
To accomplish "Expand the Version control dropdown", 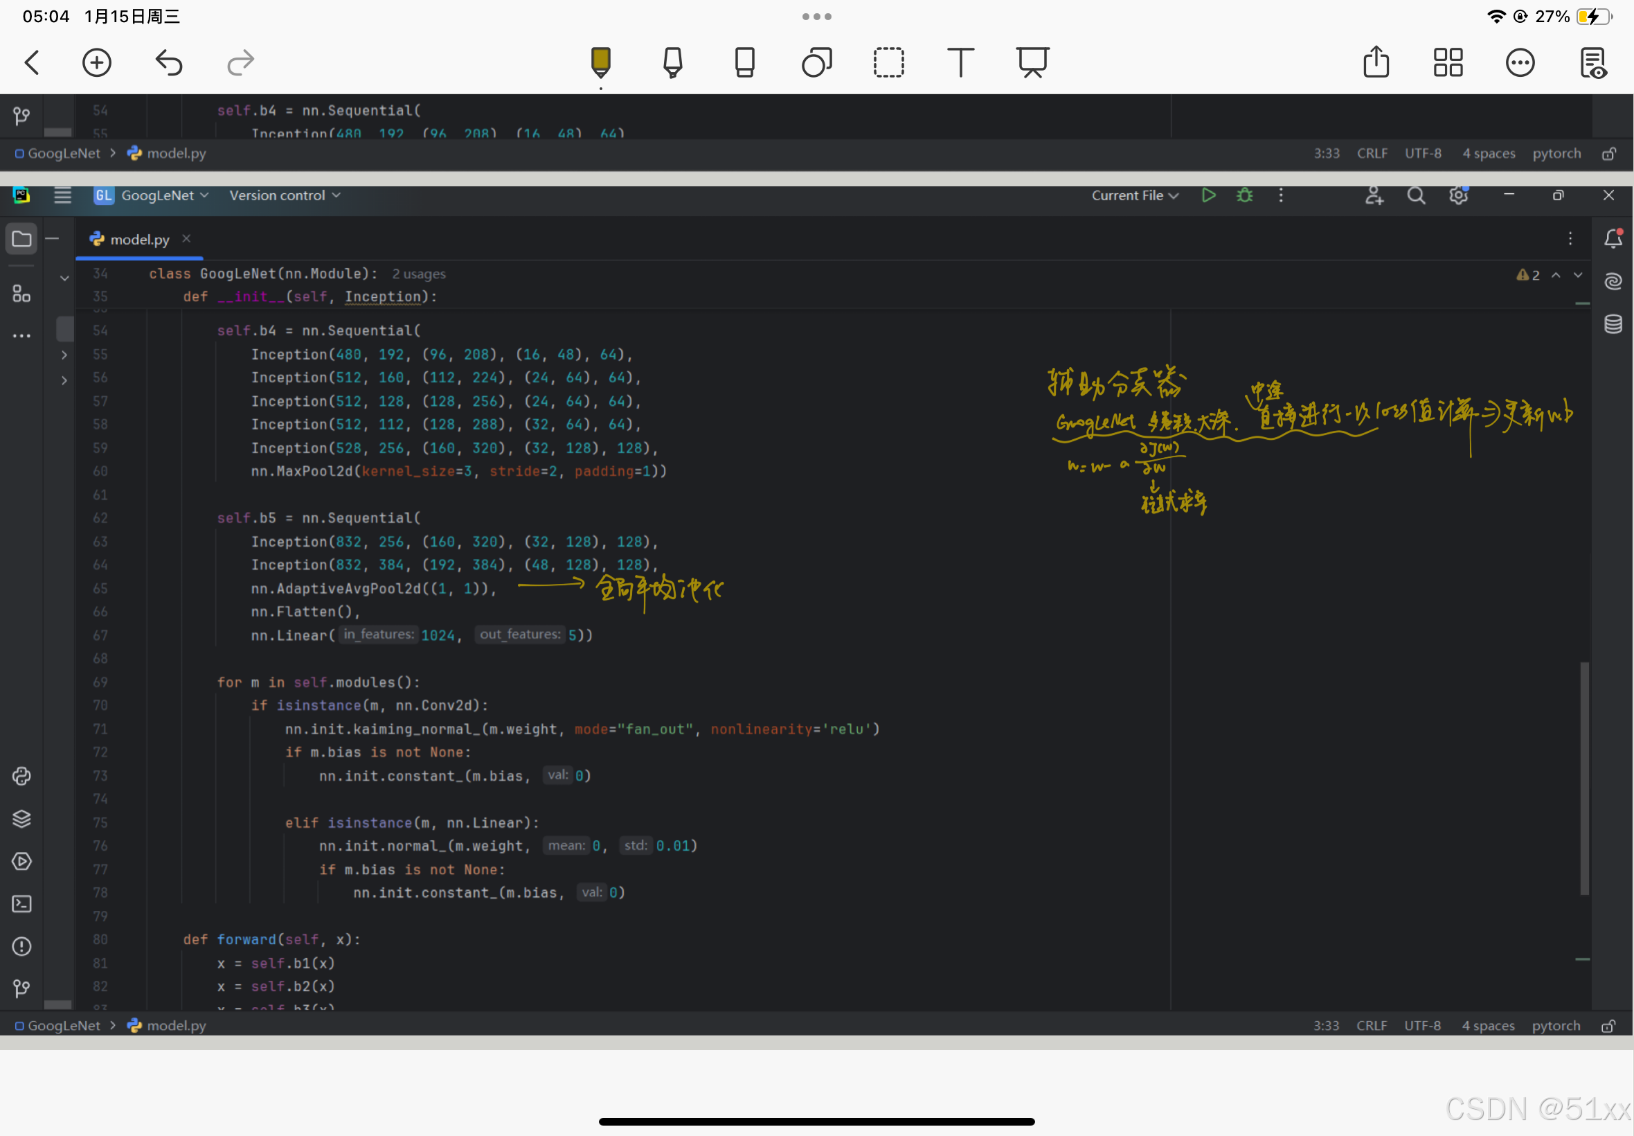I will coord(285,195).
